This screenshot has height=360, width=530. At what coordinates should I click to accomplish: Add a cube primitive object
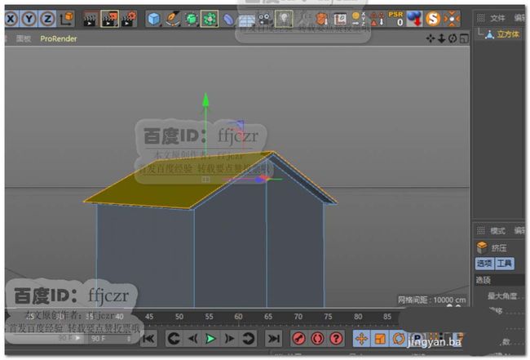154,19
